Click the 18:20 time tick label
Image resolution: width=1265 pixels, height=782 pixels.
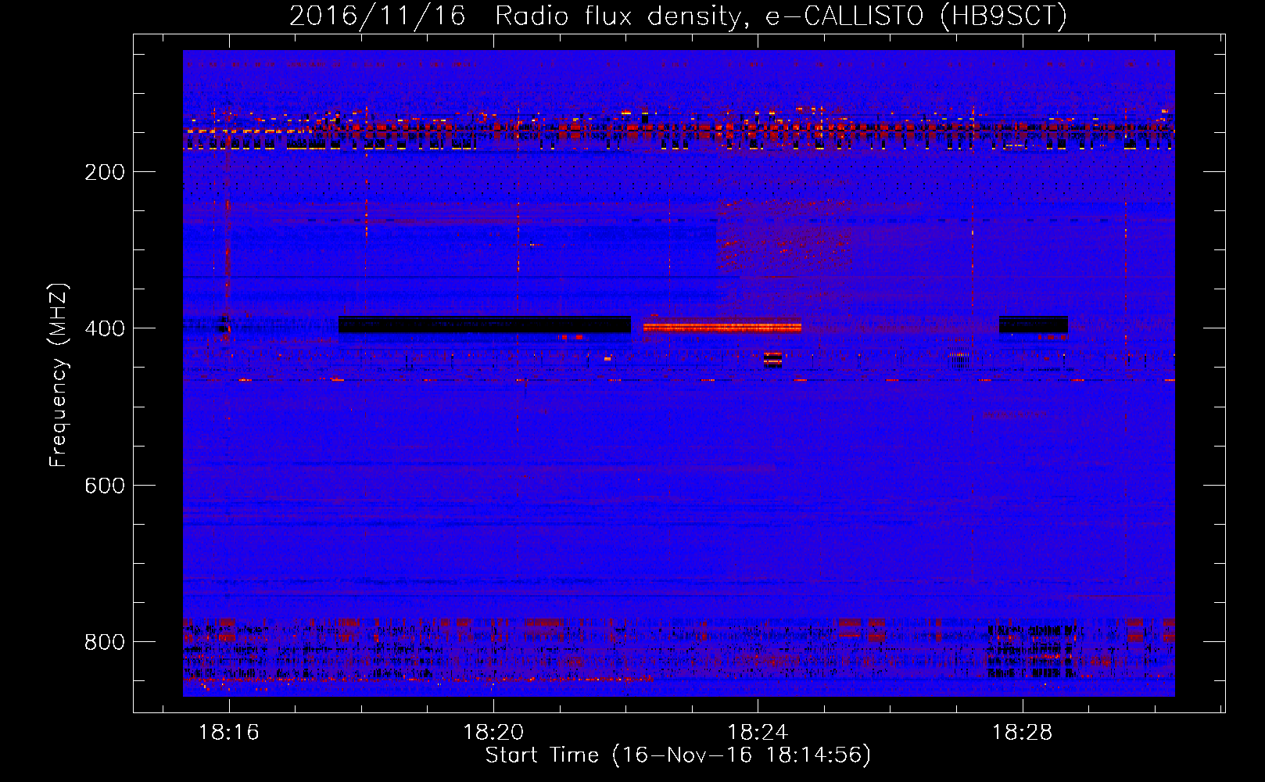coord(493,733)
